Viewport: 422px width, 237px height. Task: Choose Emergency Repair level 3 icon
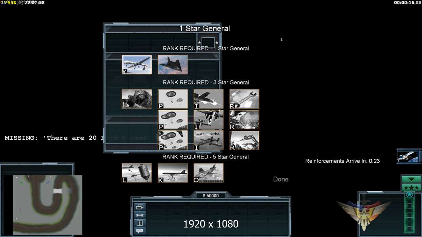click(x=244, y=140)
